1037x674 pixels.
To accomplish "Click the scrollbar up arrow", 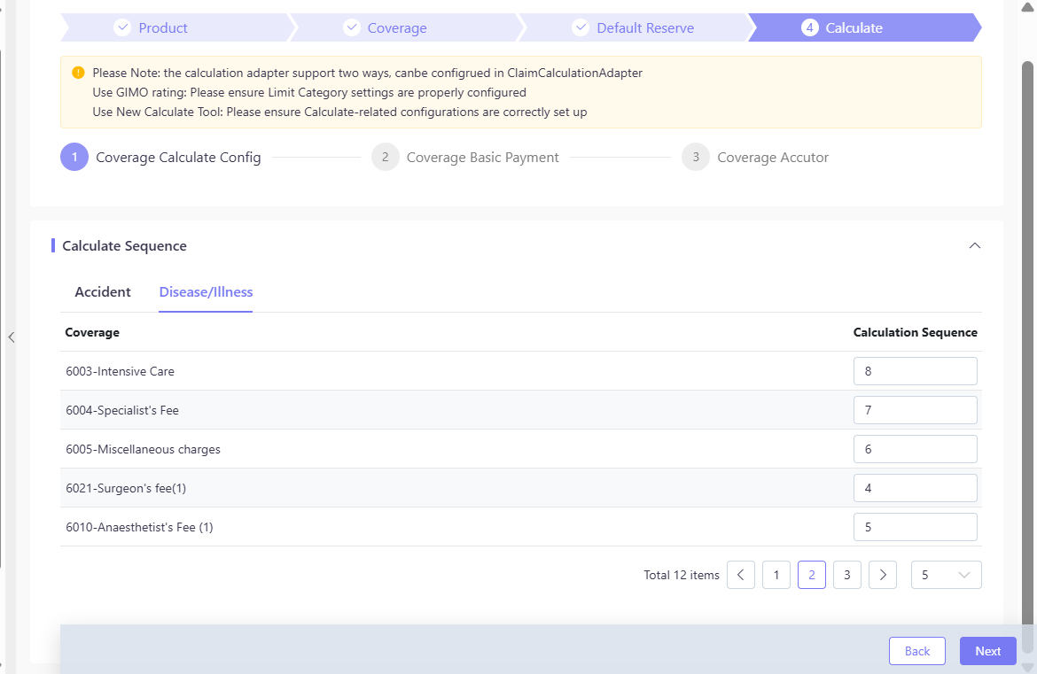I will (x=1027, y=6).
